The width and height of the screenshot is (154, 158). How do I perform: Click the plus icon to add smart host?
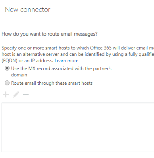point(6,95)
